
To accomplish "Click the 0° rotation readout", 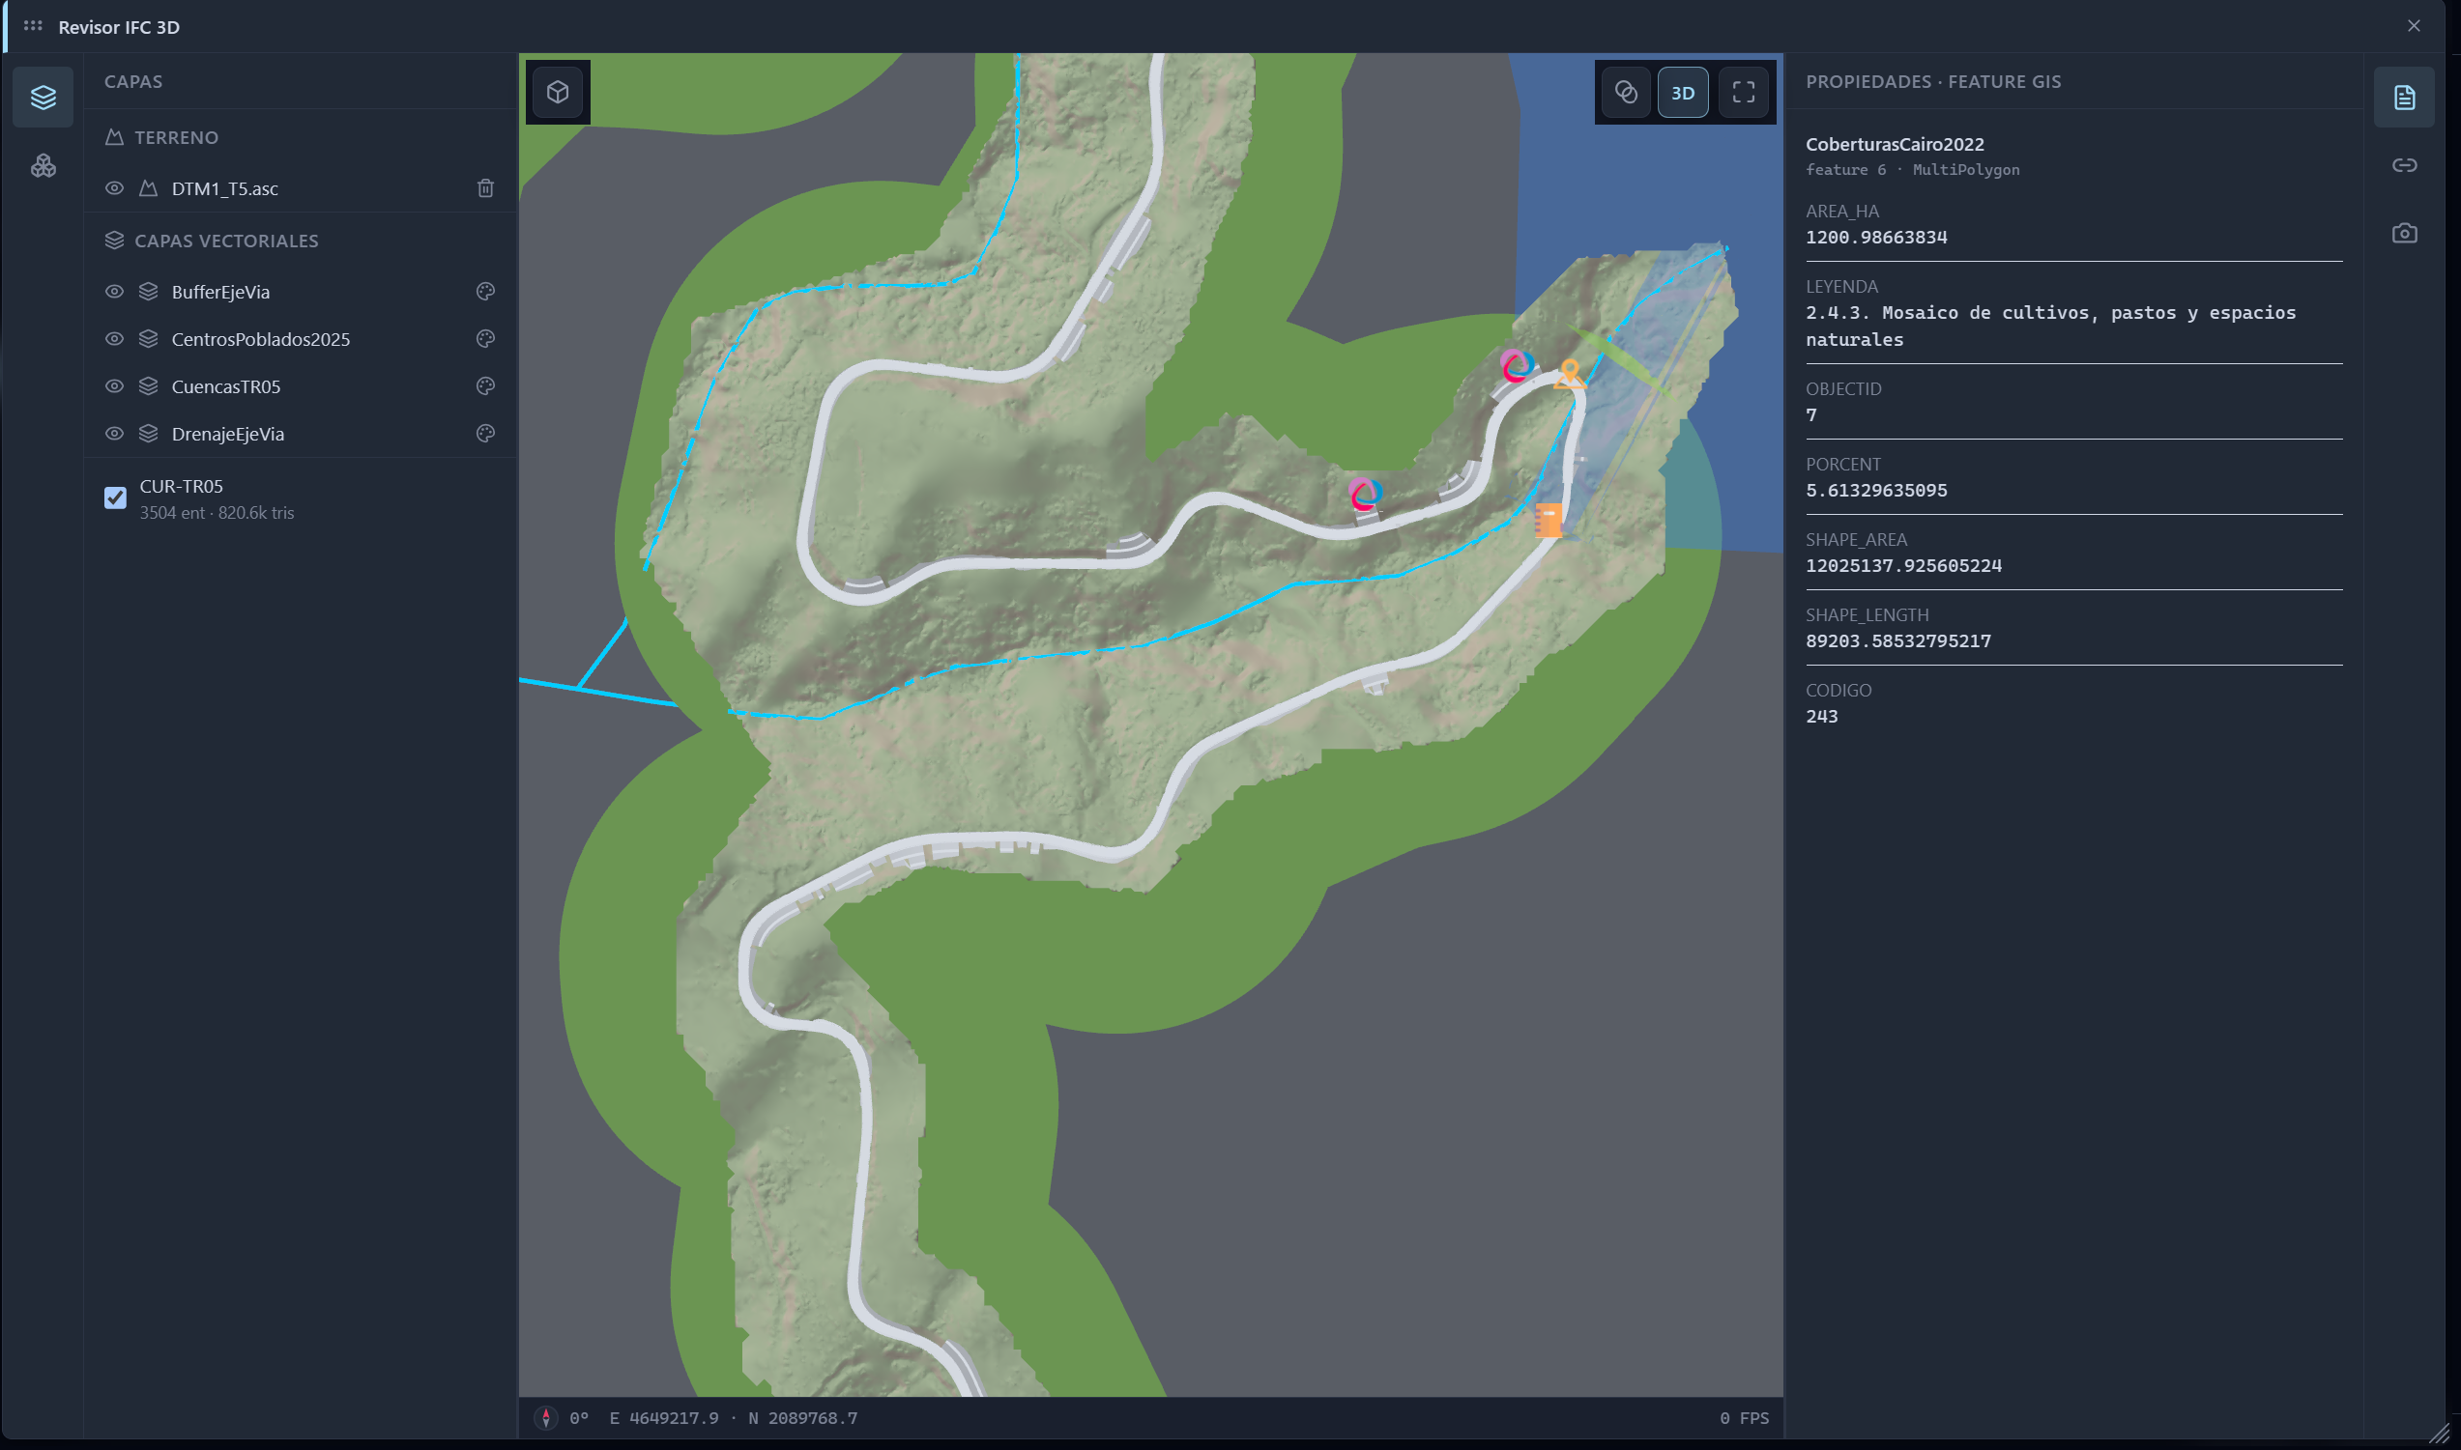I will click(579, 1418).
